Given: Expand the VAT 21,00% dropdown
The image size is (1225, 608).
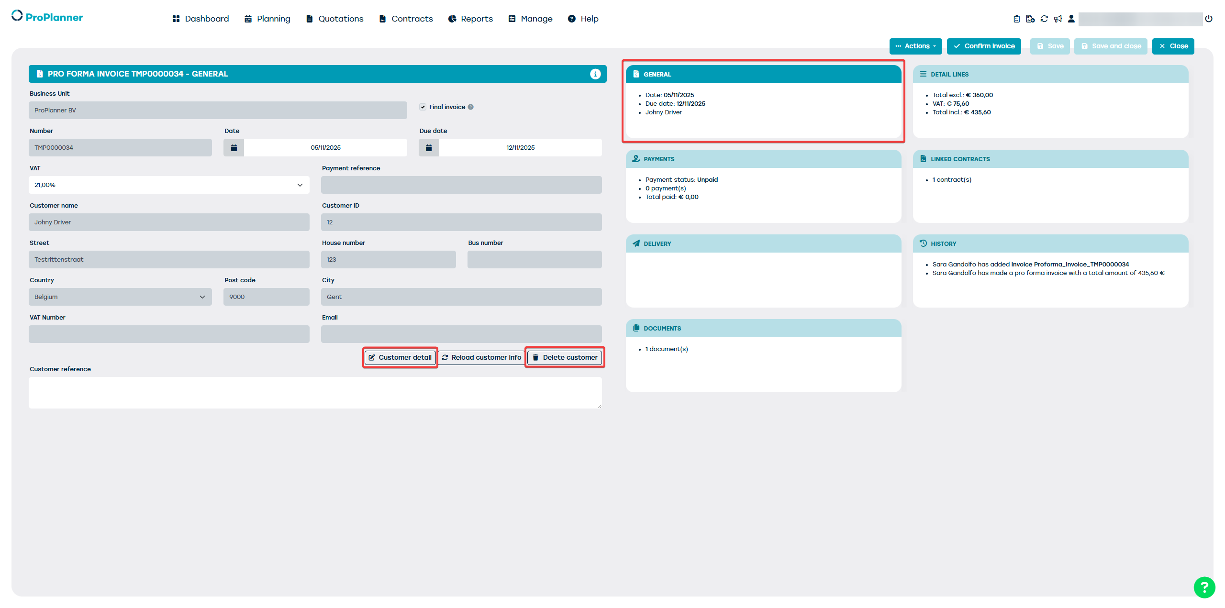Looking at the screenshot, I should pos(169,185).
